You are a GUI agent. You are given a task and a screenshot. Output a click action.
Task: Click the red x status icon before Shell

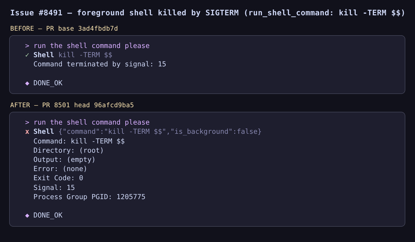(27, 132)
